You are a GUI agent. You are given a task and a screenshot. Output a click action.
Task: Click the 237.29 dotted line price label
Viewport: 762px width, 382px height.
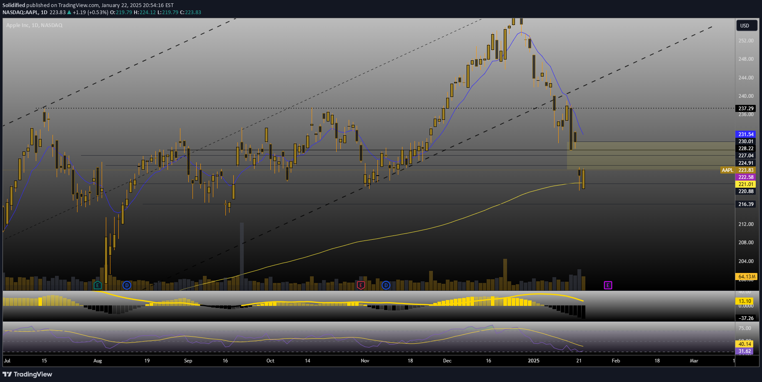[x=746, y=109]
